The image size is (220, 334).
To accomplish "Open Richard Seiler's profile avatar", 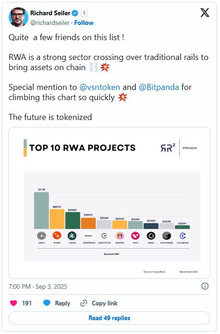I will (x=18, y=17).
